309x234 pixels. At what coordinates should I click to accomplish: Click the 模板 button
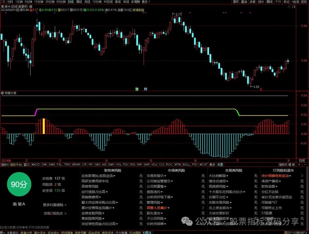click(292, 164)
